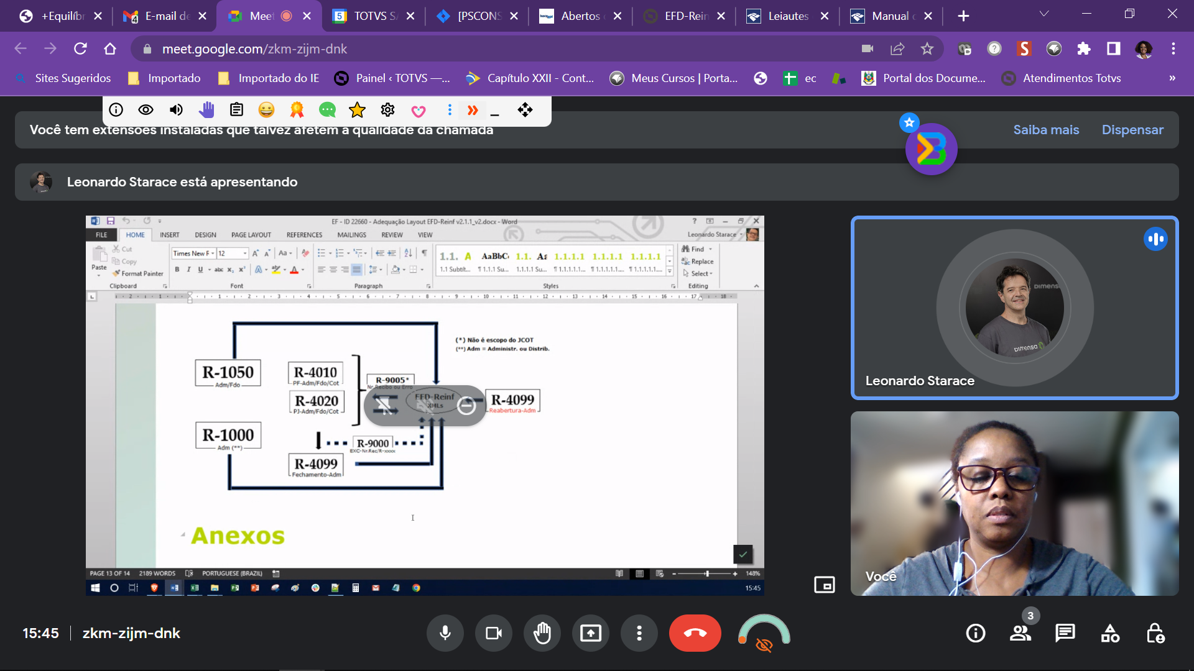This screenshot has width=1194, height=671.
Task: Raise hand in the meeting
Action: coord(542,633)
